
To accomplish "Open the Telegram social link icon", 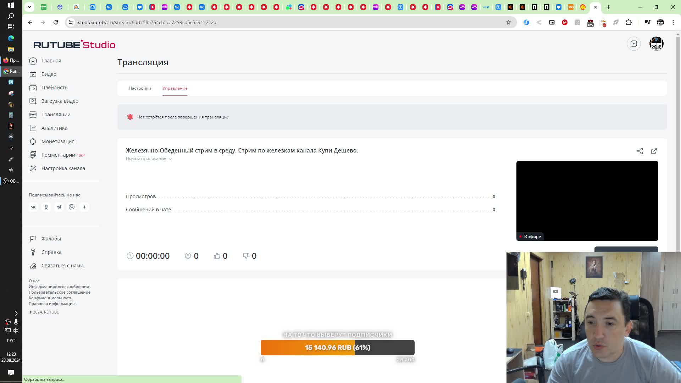I will [x=59, y=207].
